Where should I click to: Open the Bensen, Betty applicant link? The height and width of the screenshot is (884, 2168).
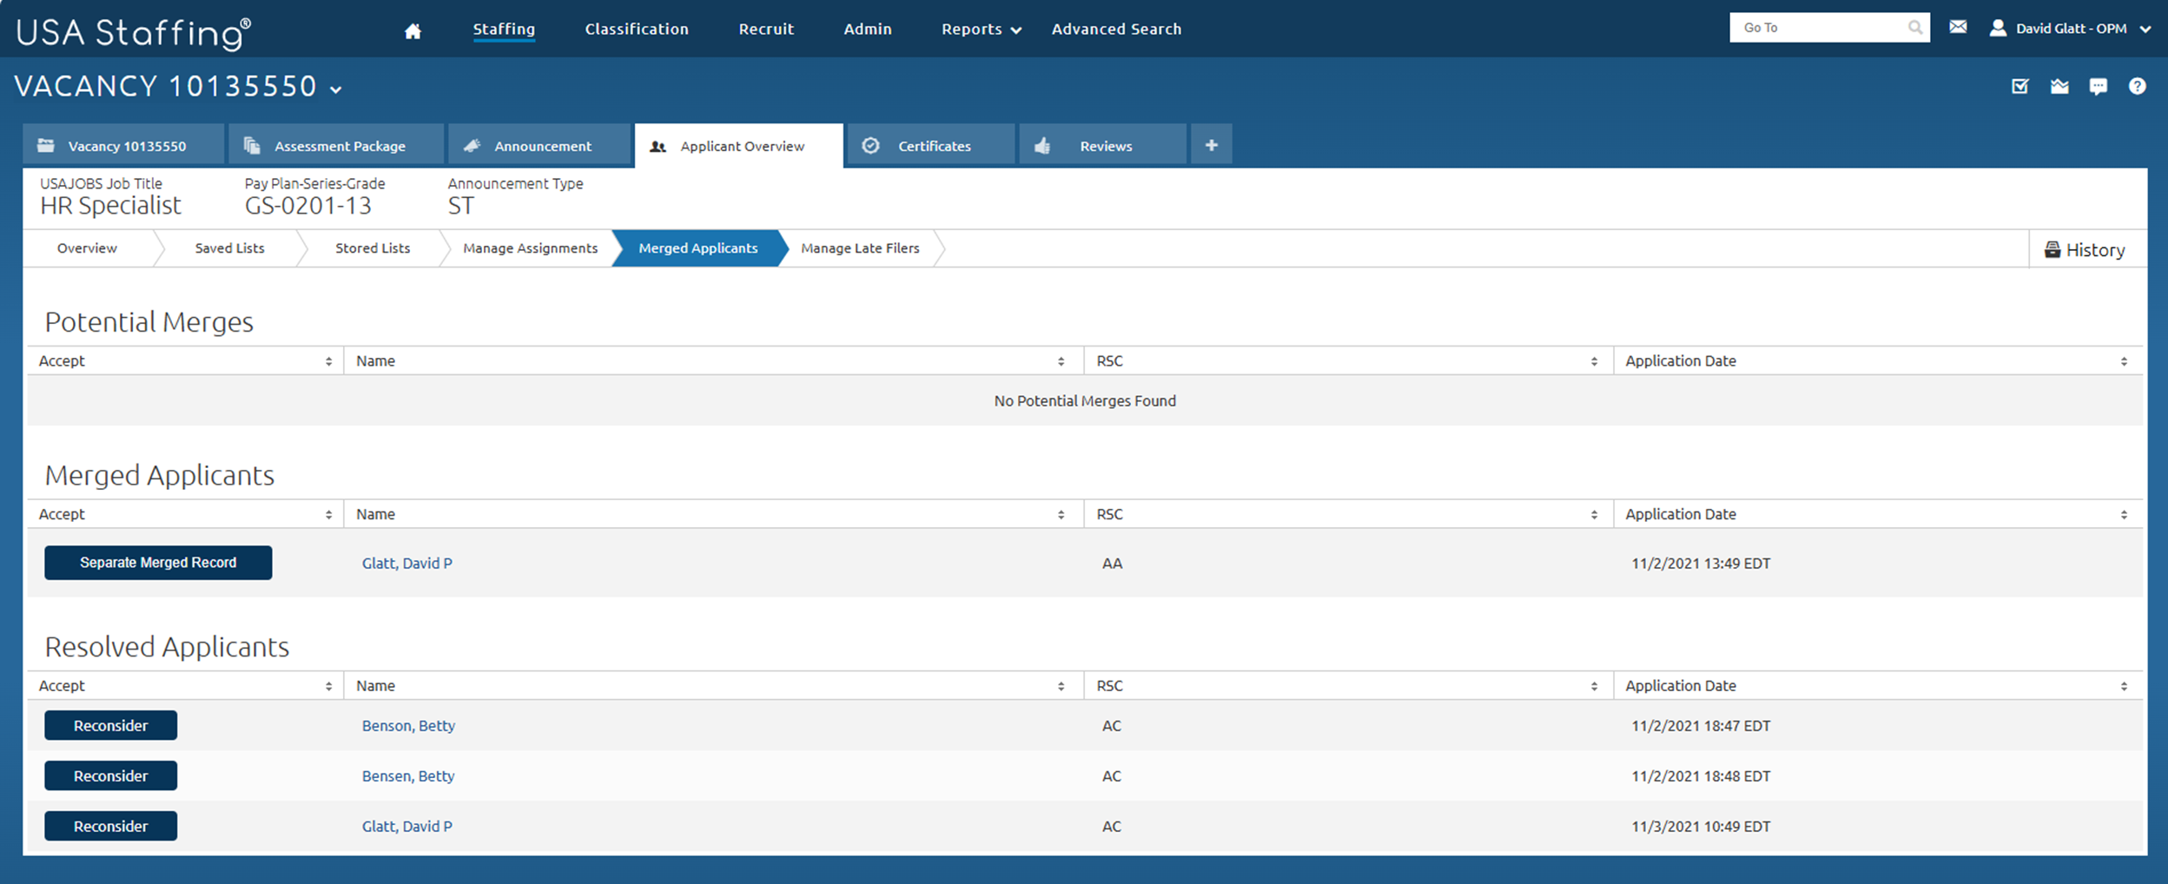tap(408, 776)
